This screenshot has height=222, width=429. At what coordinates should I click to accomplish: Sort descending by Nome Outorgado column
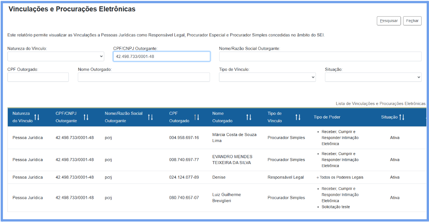250,117
